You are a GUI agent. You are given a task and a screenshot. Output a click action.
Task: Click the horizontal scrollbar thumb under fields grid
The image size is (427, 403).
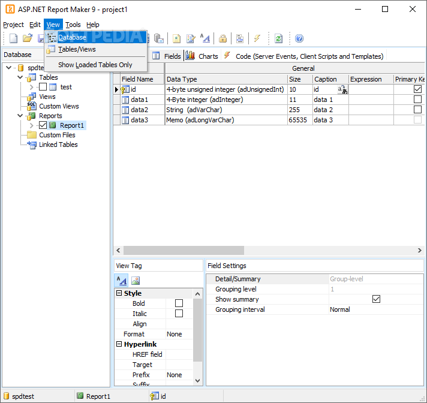pos(184,250)
